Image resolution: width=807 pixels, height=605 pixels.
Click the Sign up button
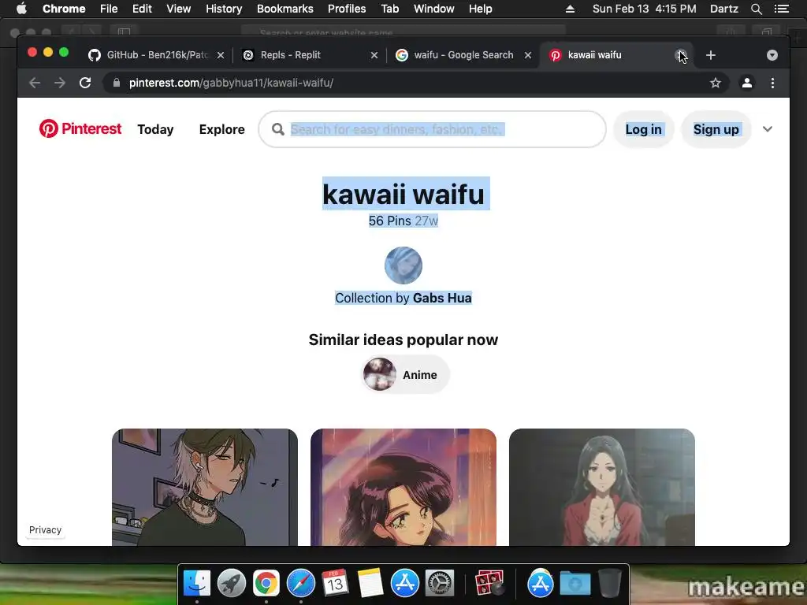(716, 129)
